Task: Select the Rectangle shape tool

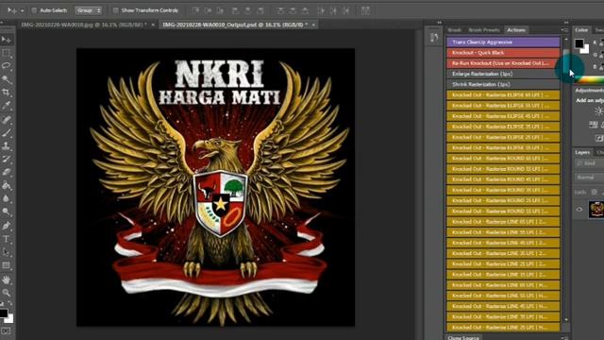Action: [x=7, y=265]
